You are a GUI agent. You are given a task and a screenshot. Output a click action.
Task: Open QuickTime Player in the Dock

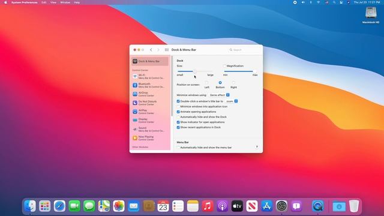pyautogui.click(x=317, y=206)
